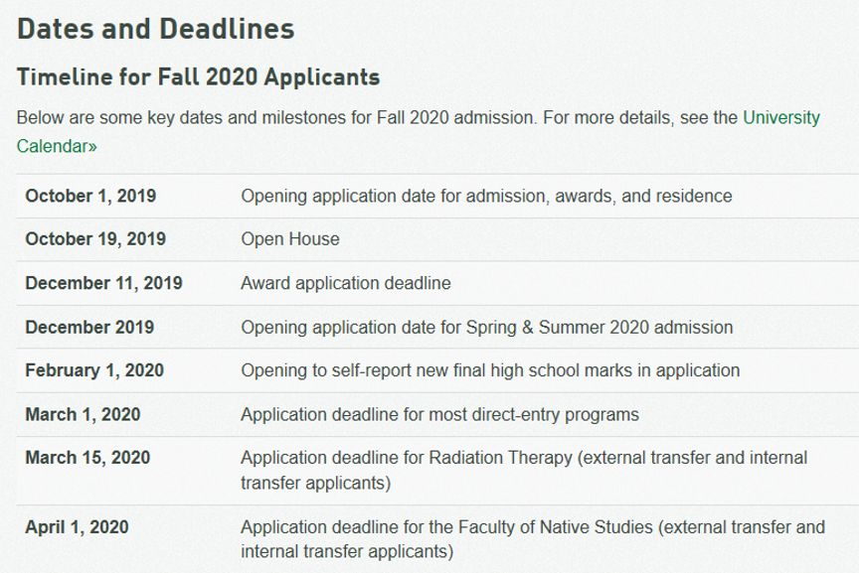The width and height of the screenshot is (859, 573).
Task: Click the Radiation Therapy deadline description
Action: (524, 470)
